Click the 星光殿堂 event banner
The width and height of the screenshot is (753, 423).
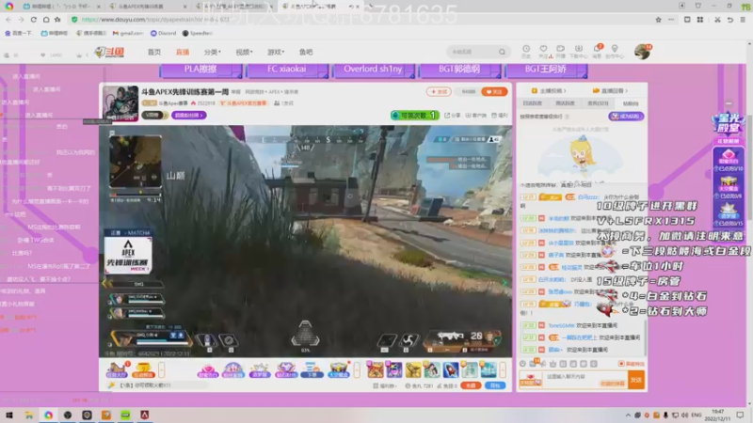(x=728, y=123)
